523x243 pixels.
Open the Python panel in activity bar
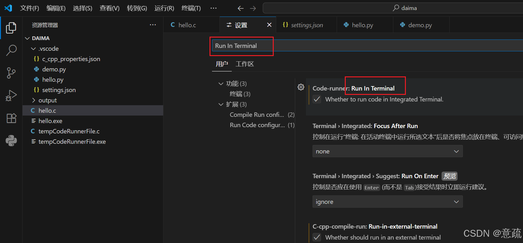[11, 141]
